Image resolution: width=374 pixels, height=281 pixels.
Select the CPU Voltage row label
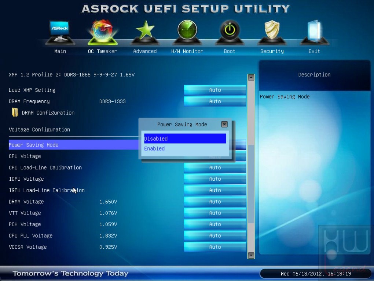(25, 156)
